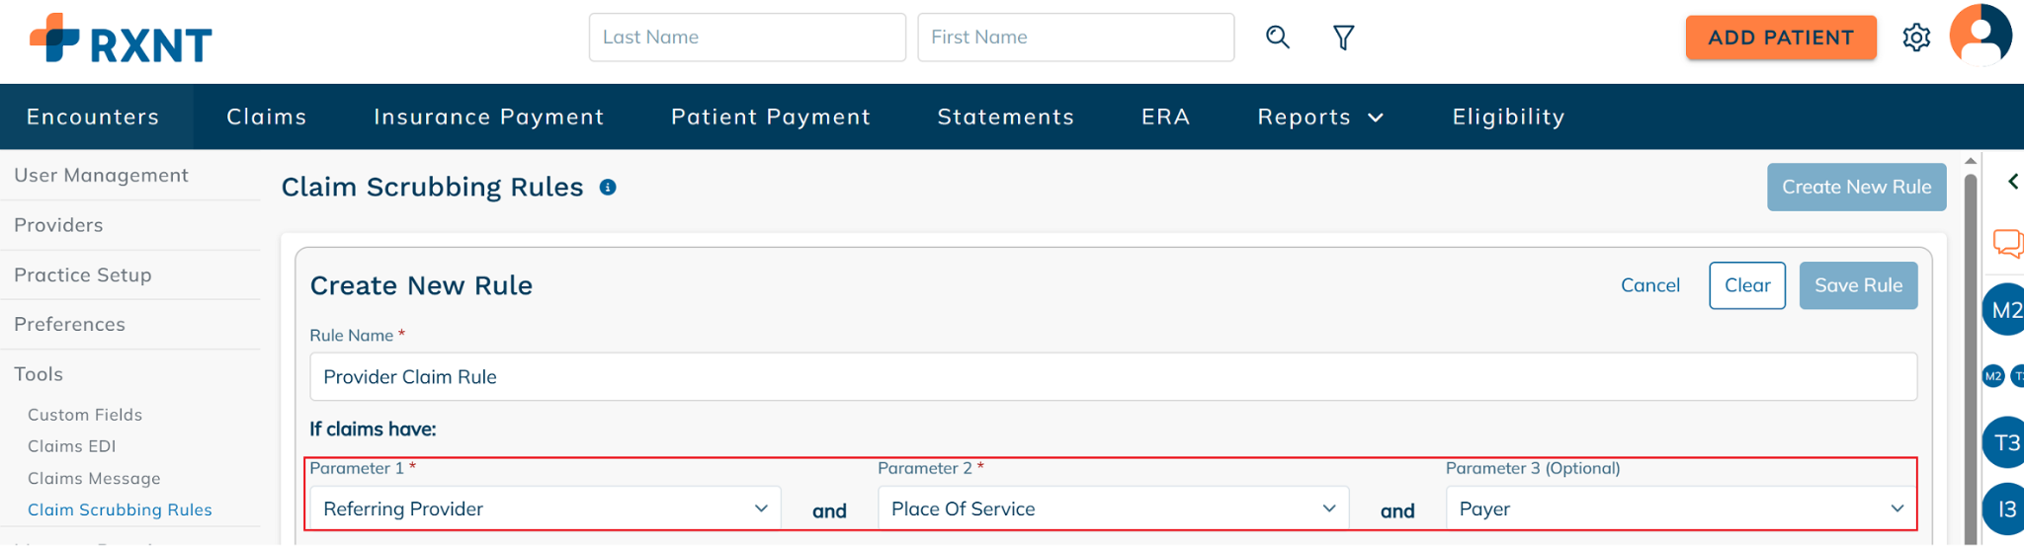
Task: Open the Parameter 2 Place Of Service dropdown
Action: 1114,509
